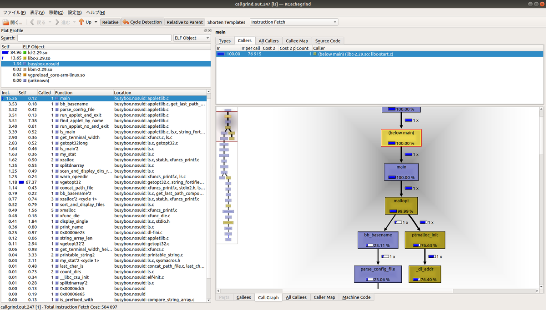Float the Flat Profile dock panel
546x310 pixels.
206,30
